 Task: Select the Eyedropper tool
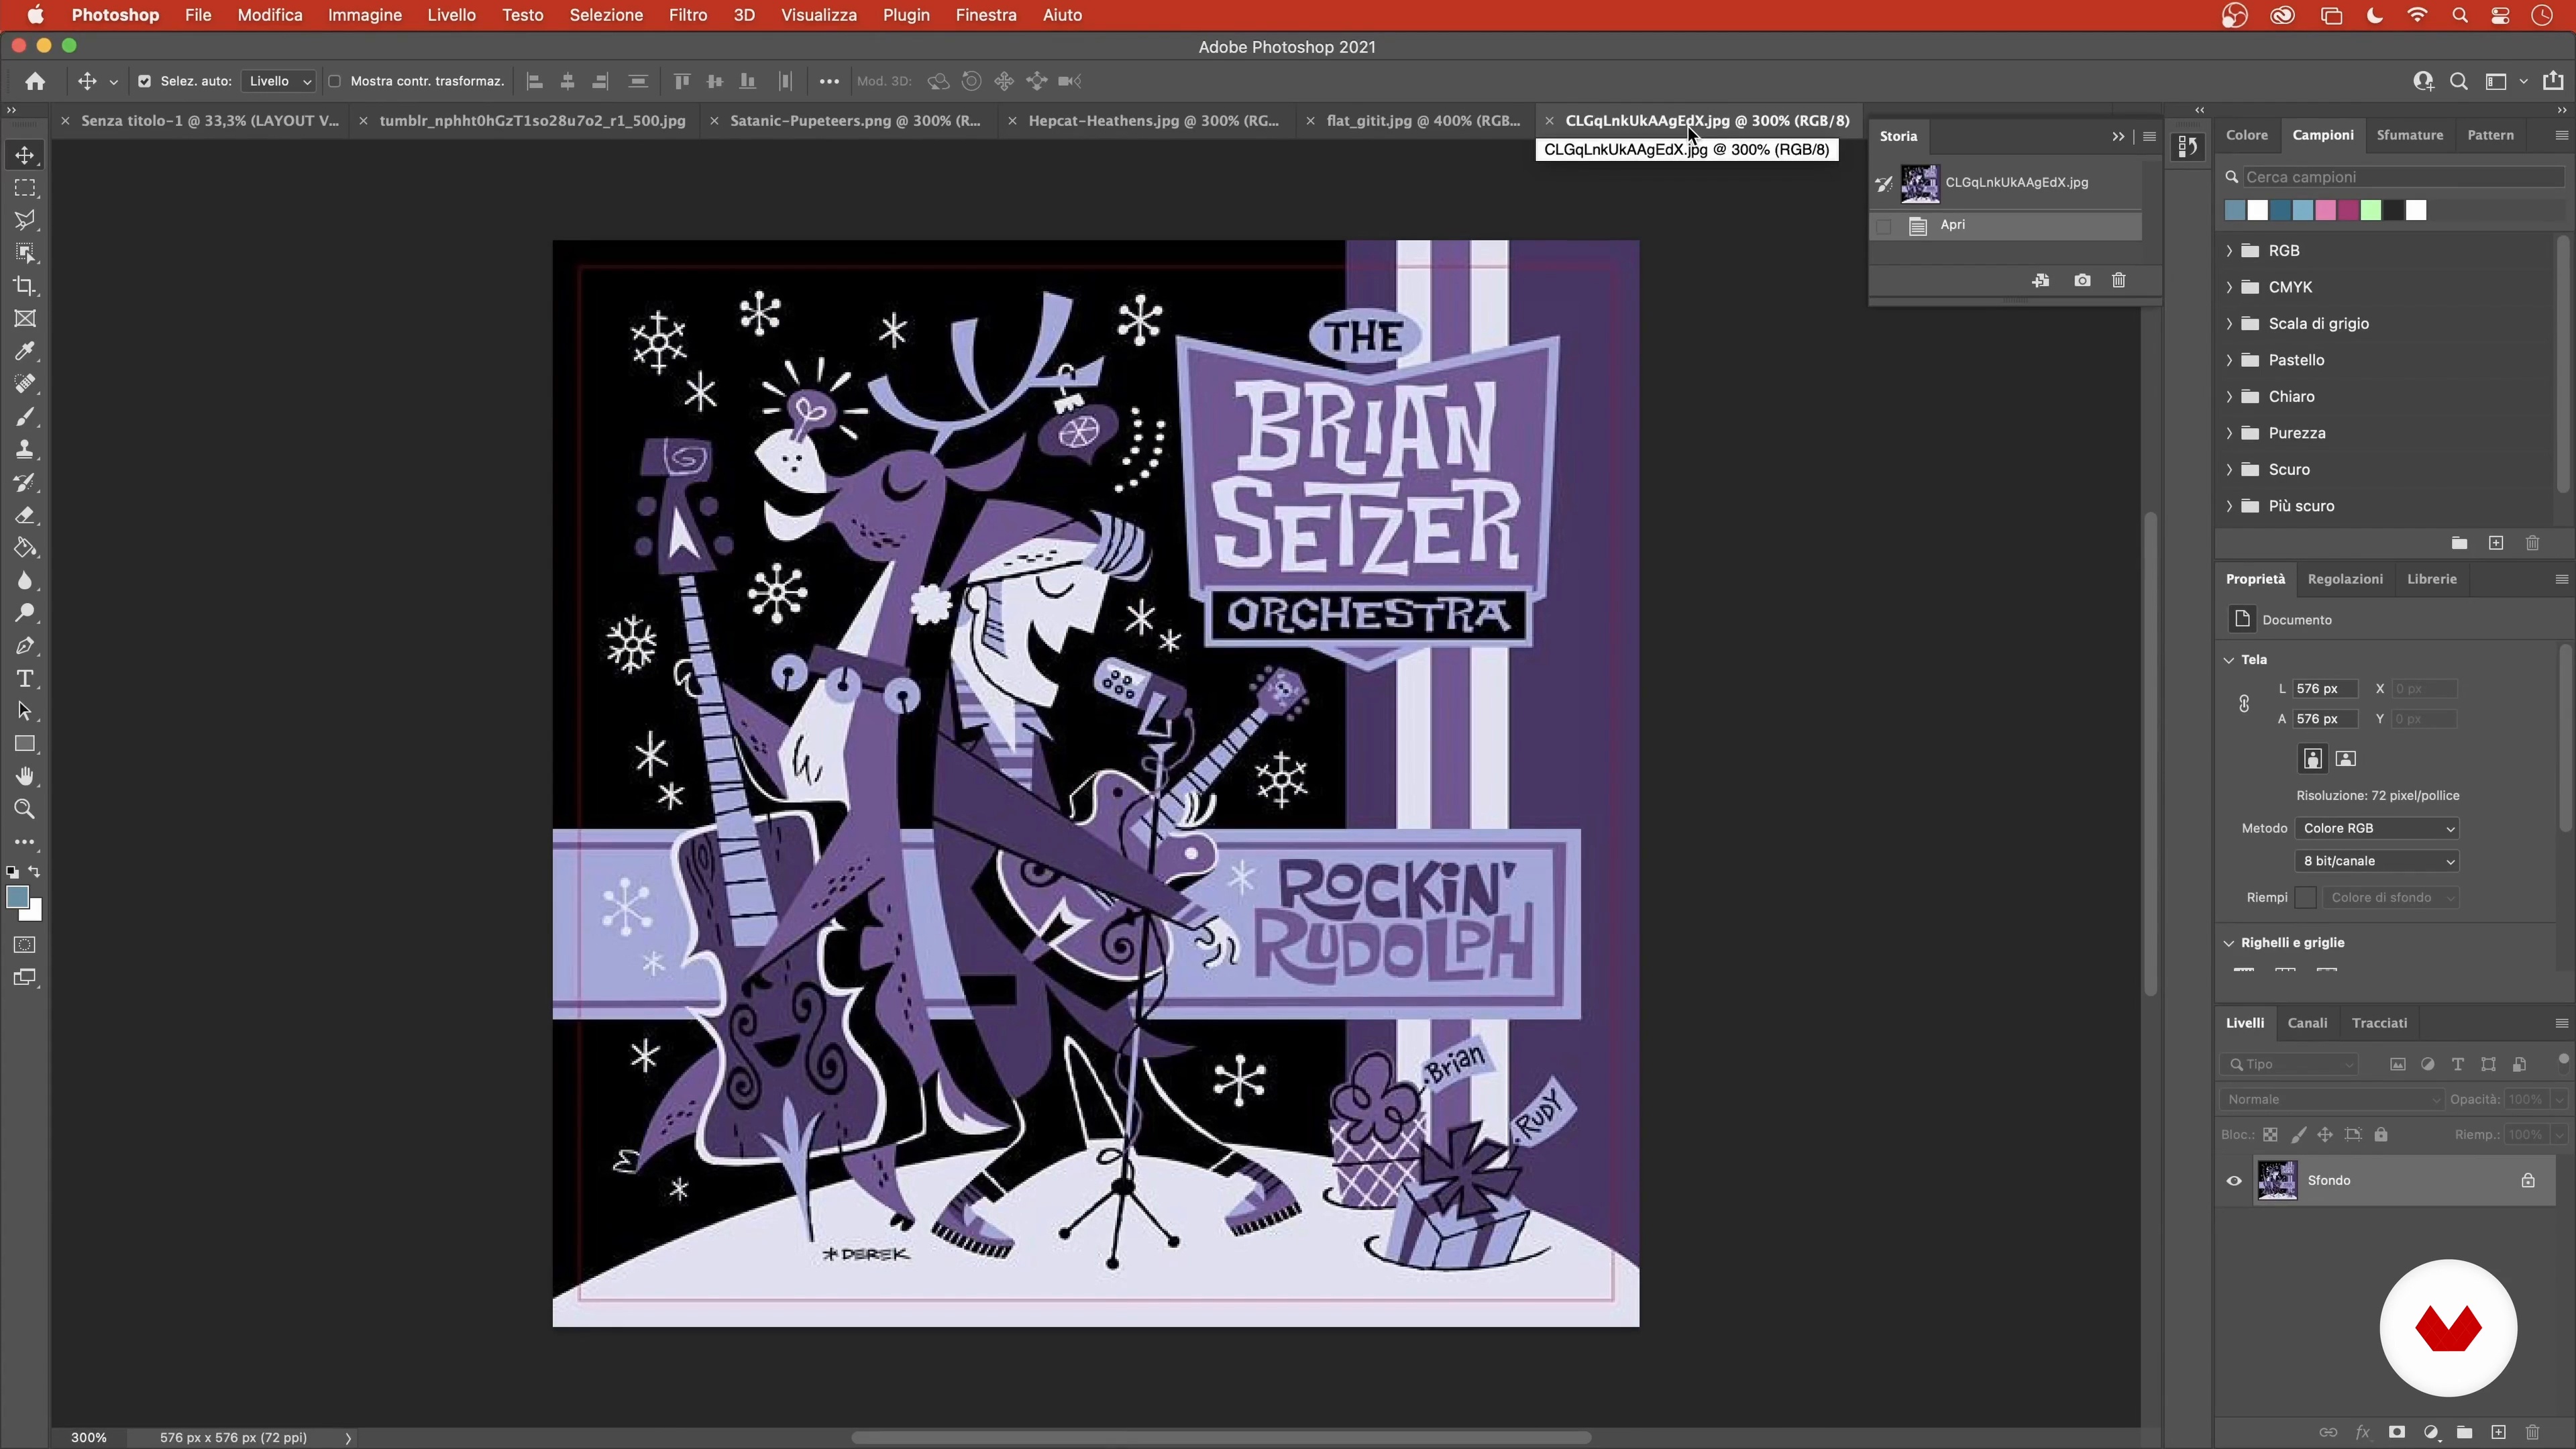click(25, 351)
